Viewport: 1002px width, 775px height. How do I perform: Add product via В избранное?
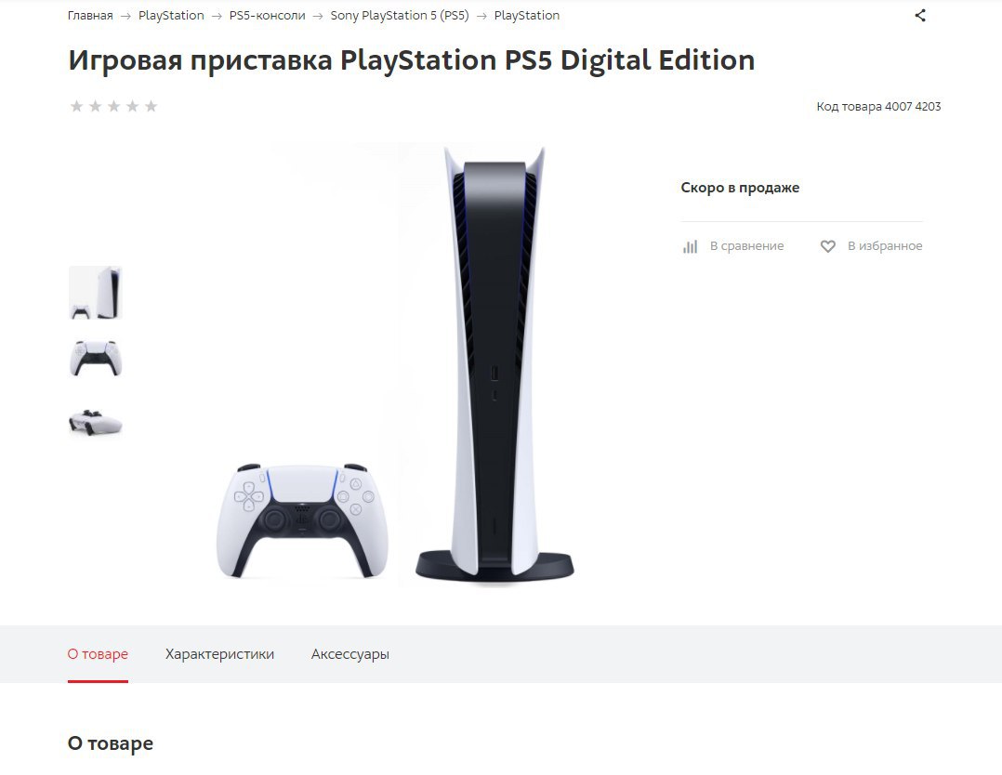tap(885, 246)
